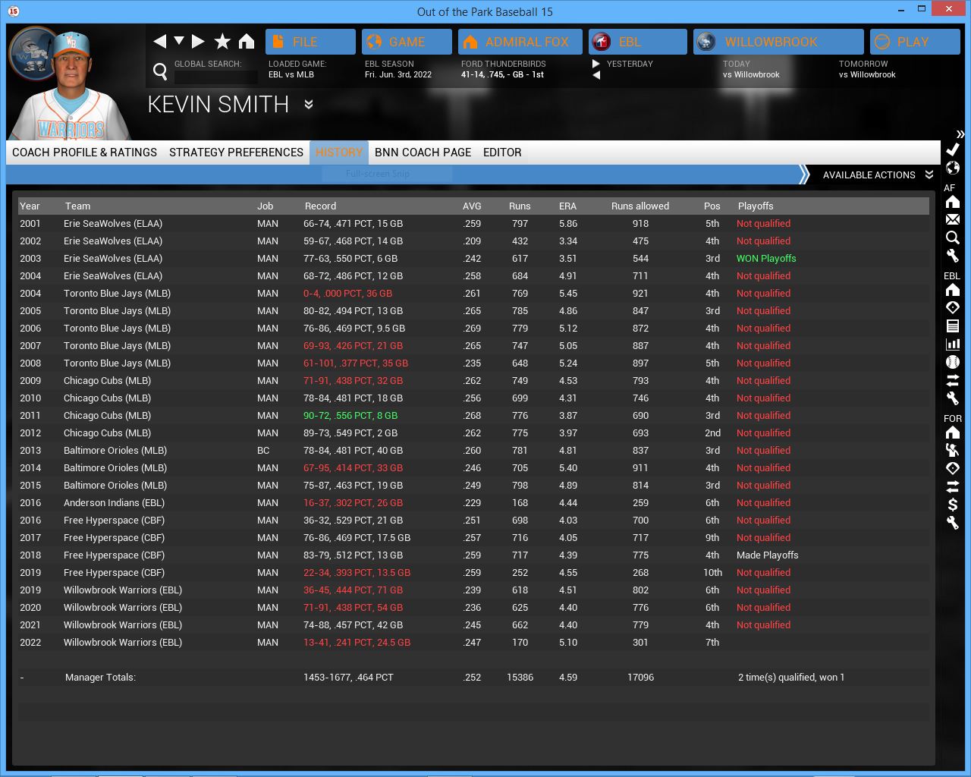
Task: Switch to Strategy Preferences tab
Action: [x=236, y=153]
